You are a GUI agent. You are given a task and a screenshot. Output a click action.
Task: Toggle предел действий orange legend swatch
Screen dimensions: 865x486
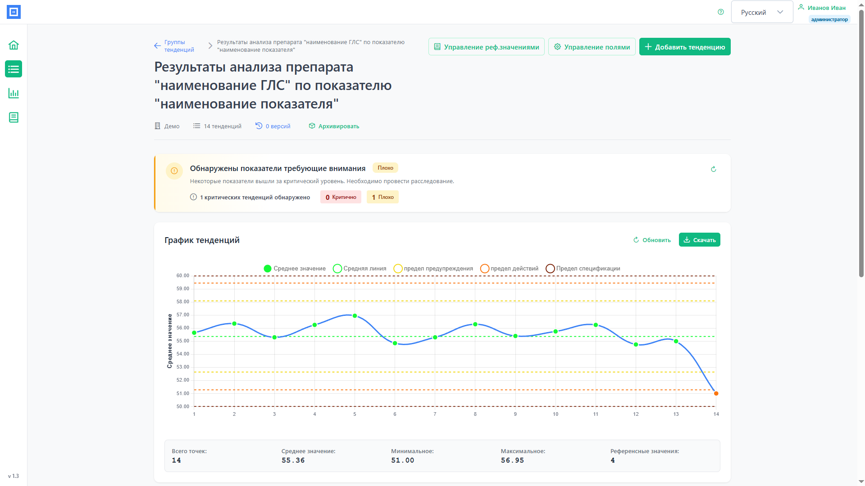[485, 269]
